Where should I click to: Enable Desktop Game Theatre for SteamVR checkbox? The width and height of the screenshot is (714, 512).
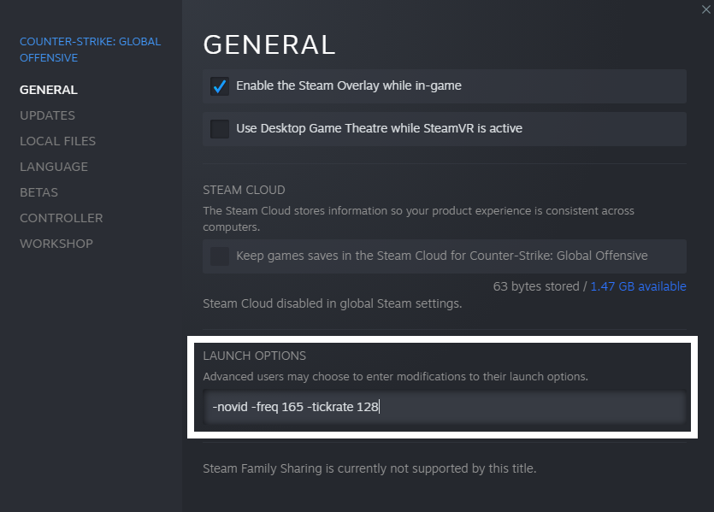[220, 129]
